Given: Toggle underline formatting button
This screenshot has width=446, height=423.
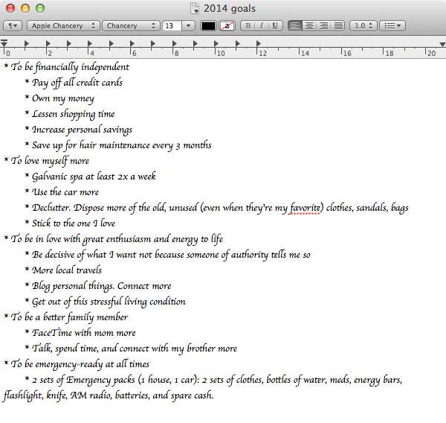Looking at the screenshot, I should click(275, 25).
